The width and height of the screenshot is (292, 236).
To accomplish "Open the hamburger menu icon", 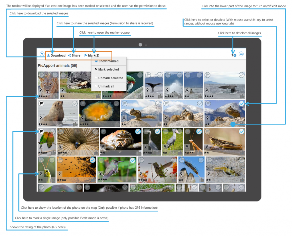I will click(x=241, y=54).
